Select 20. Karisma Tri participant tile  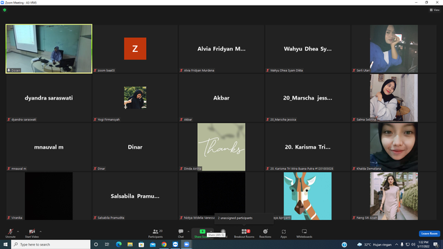coord(307,147)
